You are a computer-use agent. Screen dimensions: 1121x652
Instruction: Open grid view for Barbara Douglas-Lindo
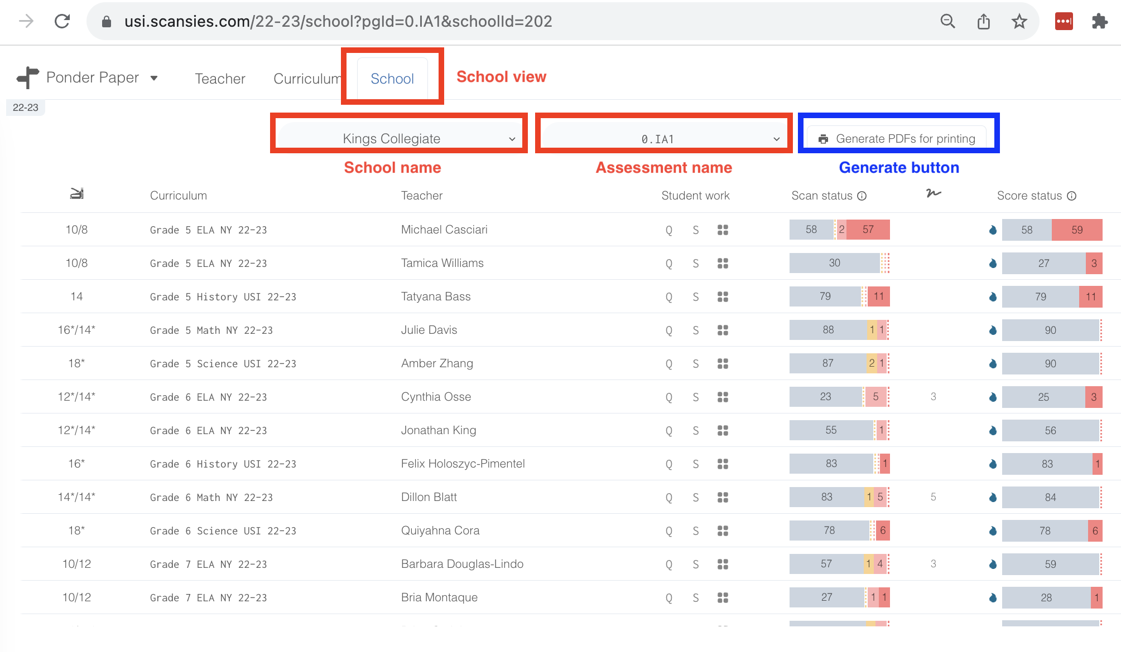[x=723, y=564]
